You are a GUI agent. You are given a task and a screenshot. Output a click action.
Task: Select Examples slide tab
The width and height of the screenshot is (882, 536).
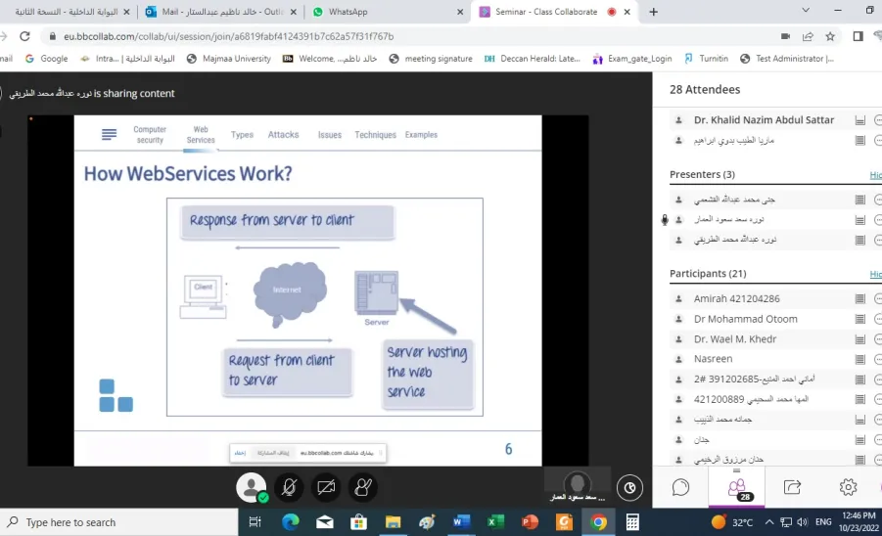(421, 135)
